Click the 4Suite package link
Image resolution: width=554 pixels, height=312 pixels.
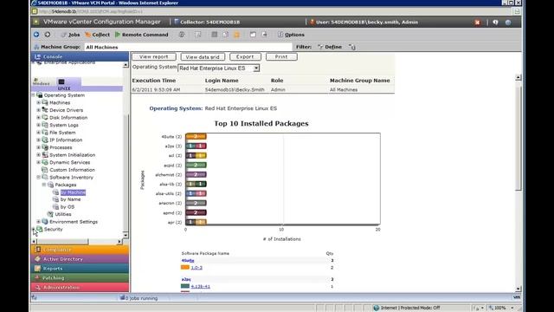(188, 260)
